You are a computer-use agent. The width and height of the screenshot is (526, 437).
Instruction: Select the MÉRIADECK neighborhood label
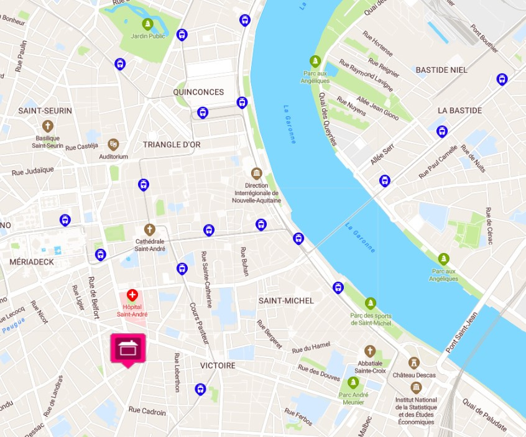tap(32, 262)
